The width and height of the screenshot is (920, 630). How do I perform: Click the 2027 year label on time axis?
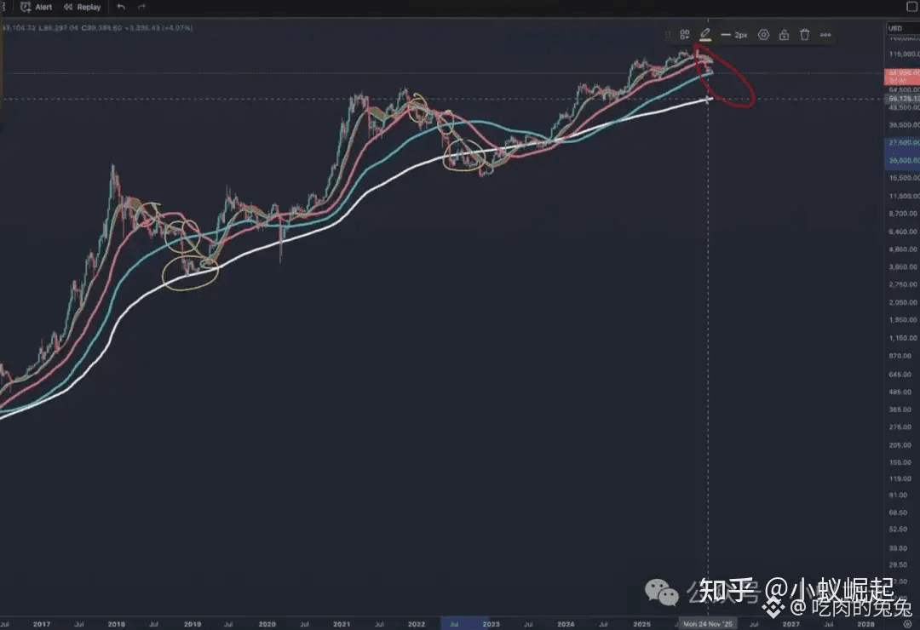pyautogui.click(x=791, y=624)
